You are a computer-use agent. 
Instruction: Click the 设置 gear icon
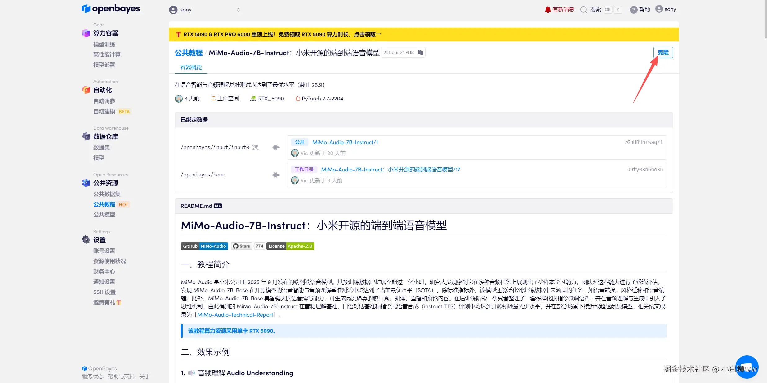pos(86,240)
